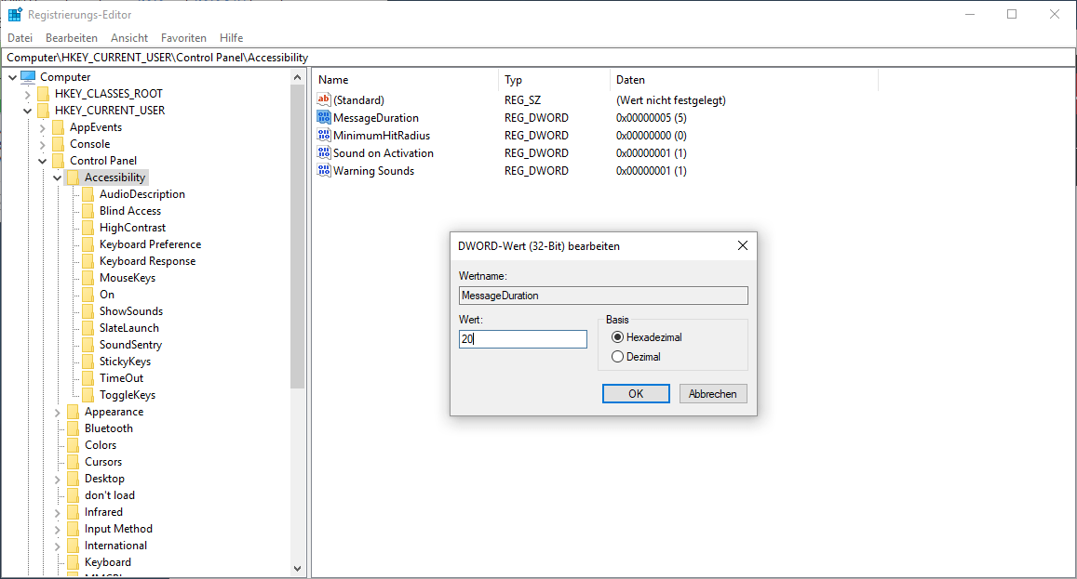The height and width of the screenshot is (579, 1077).
Task: Click into the Wert input field
Action: (522, 339)
